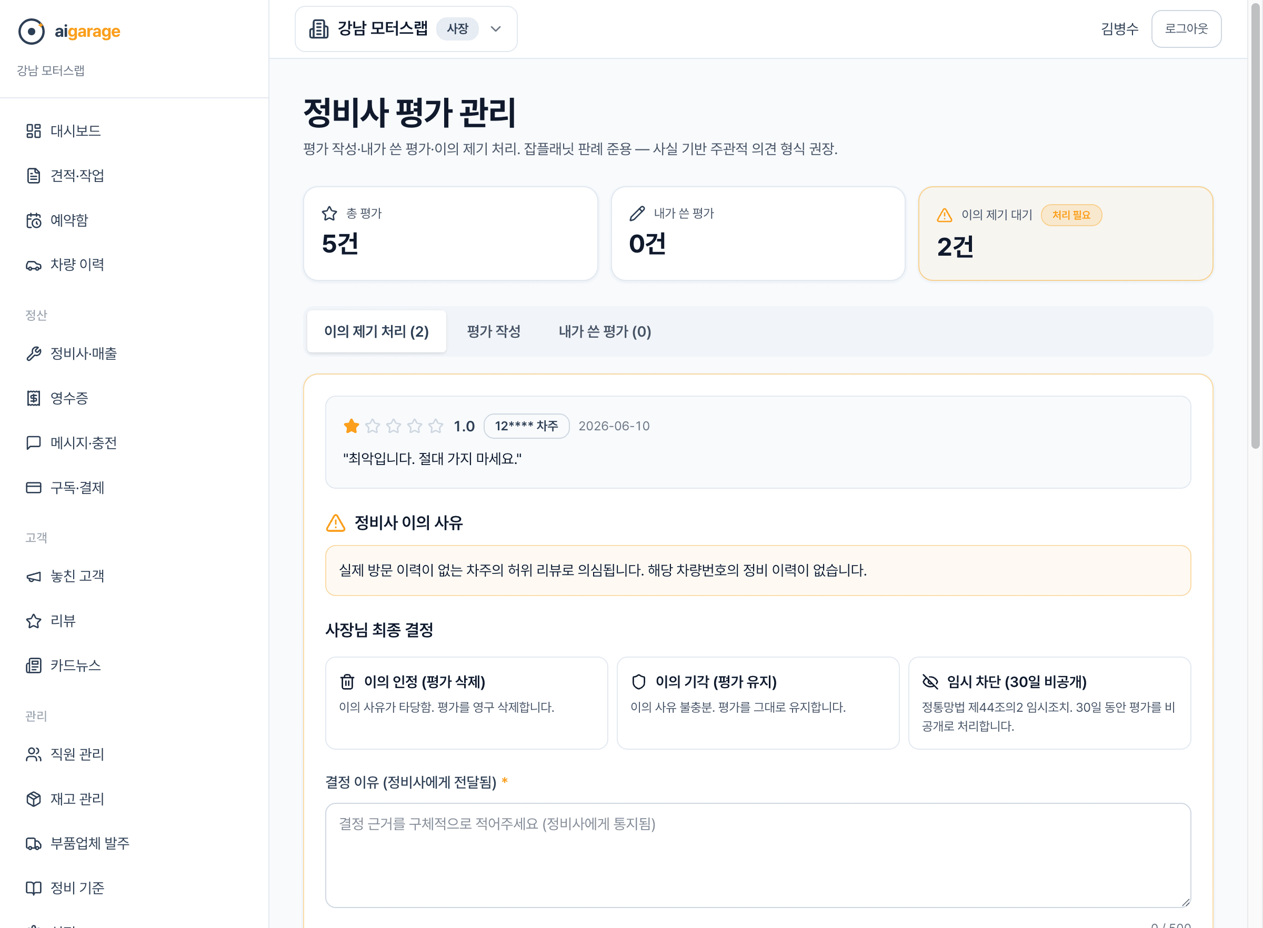This screenshot has height=928, width=1263.
Task: Open 예약함 menu item
Action: [x=134, y=220]
